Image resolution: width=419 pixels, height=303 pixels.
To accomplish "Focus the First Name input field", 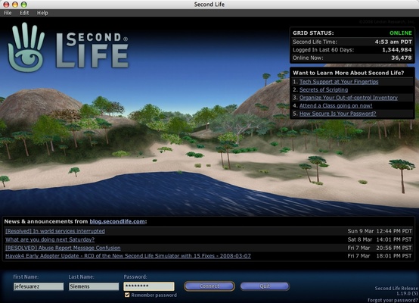I will click(x=39, y=286).
